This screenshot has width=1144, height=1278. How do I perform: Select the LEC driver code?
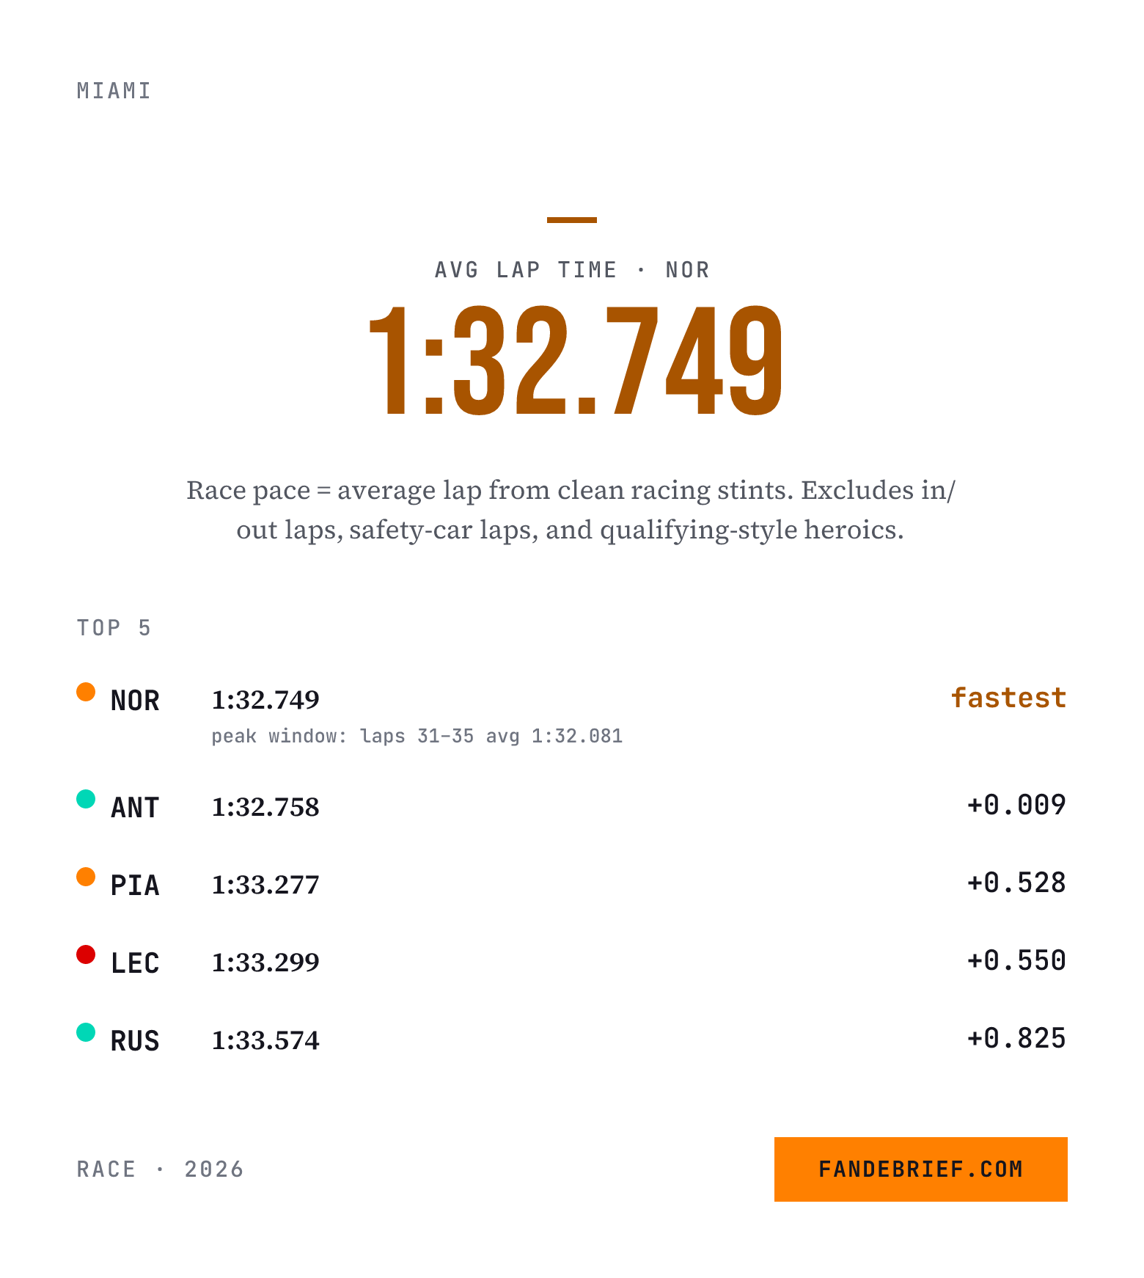[135, 963]
